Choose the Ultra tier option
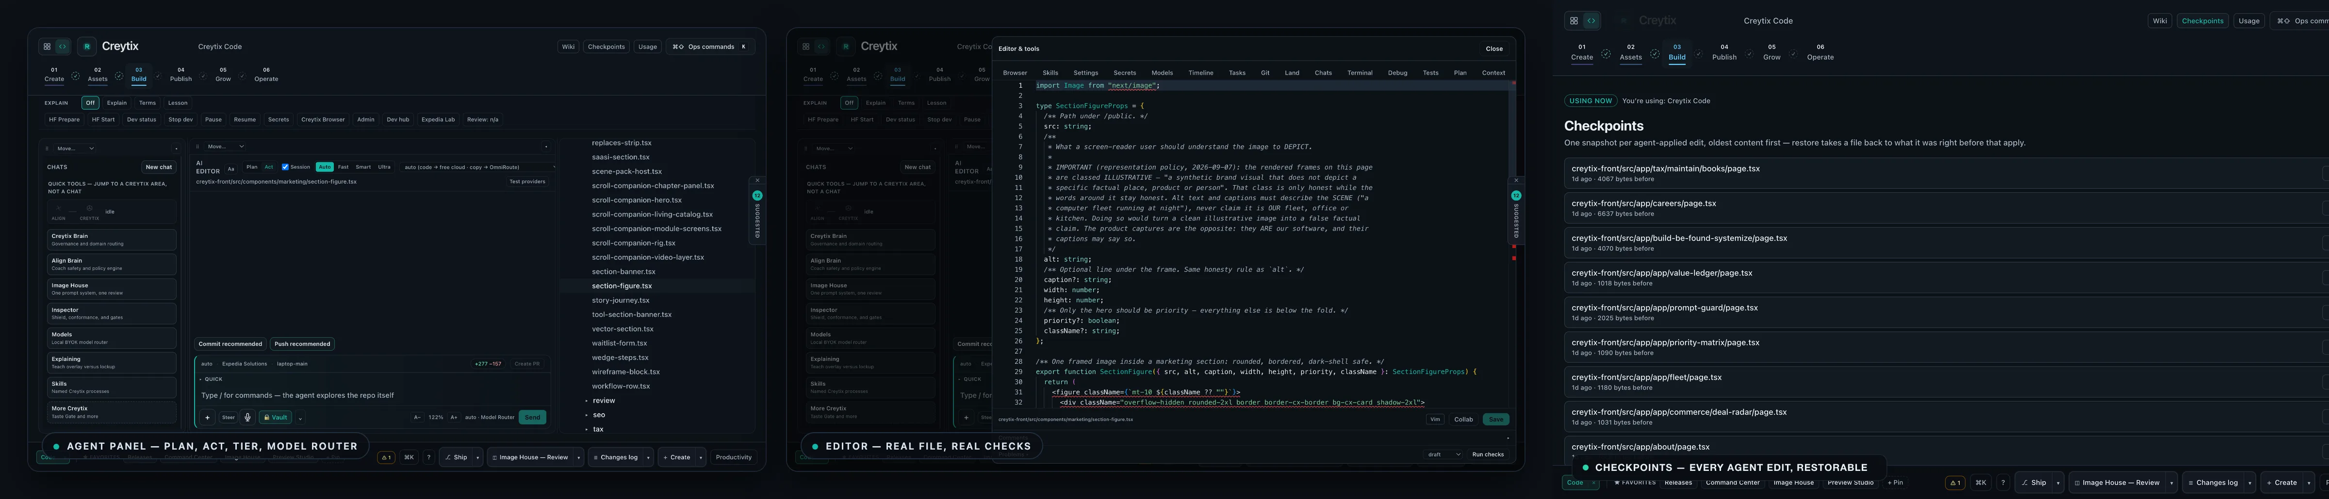 tap(384, 167)
